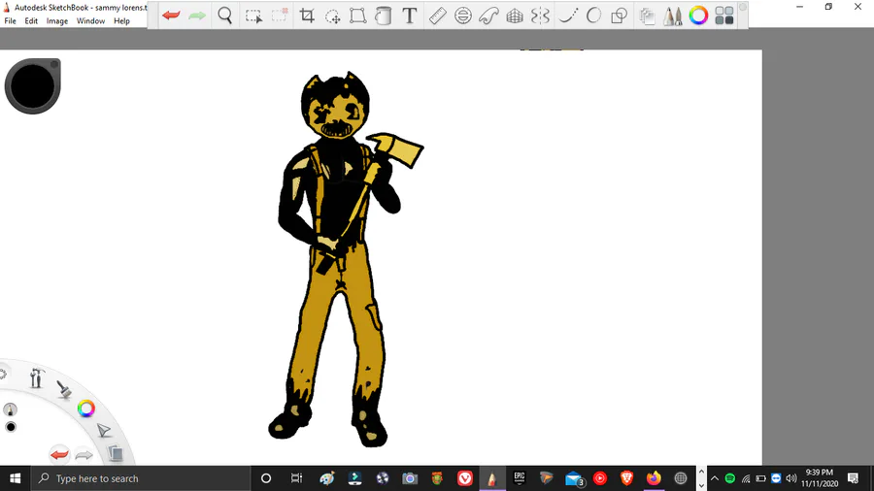Open the Window menu
The width and height of the screenshot is (874, 491).
pyautogui.click(x=91, y=21)
